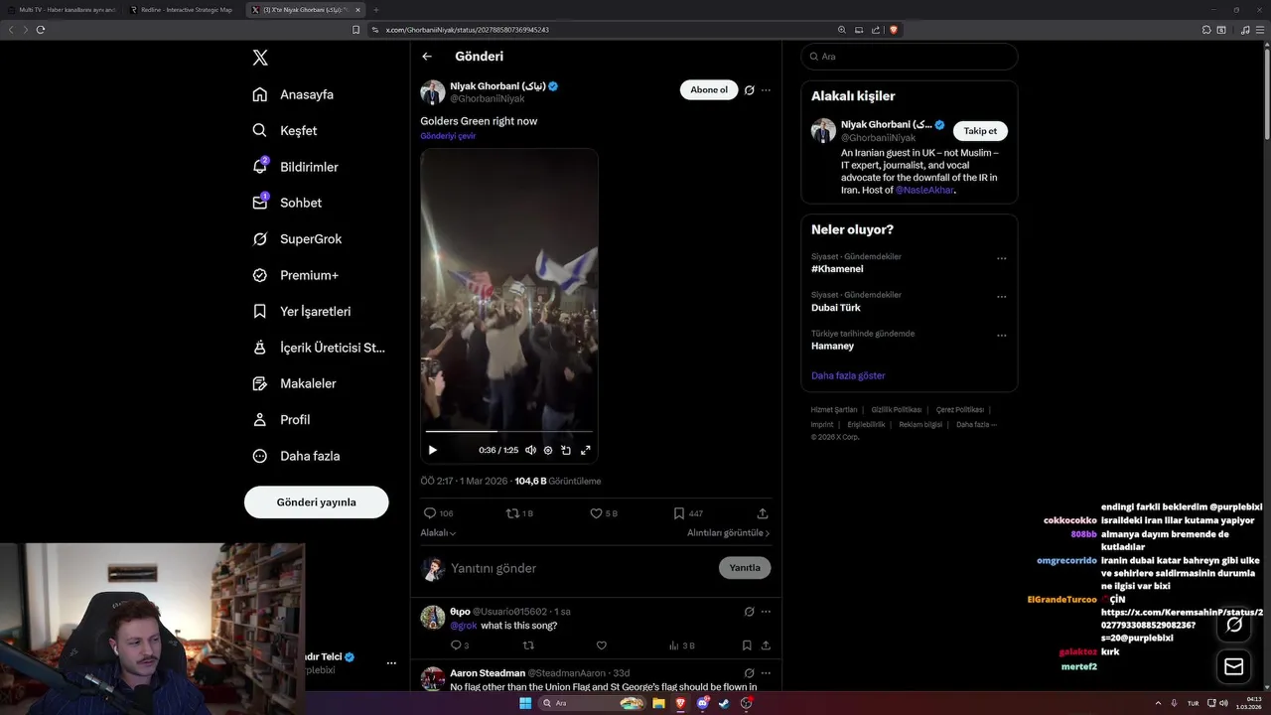
Task: Open account menu dots beside Telci
Action: pos(391,663)
